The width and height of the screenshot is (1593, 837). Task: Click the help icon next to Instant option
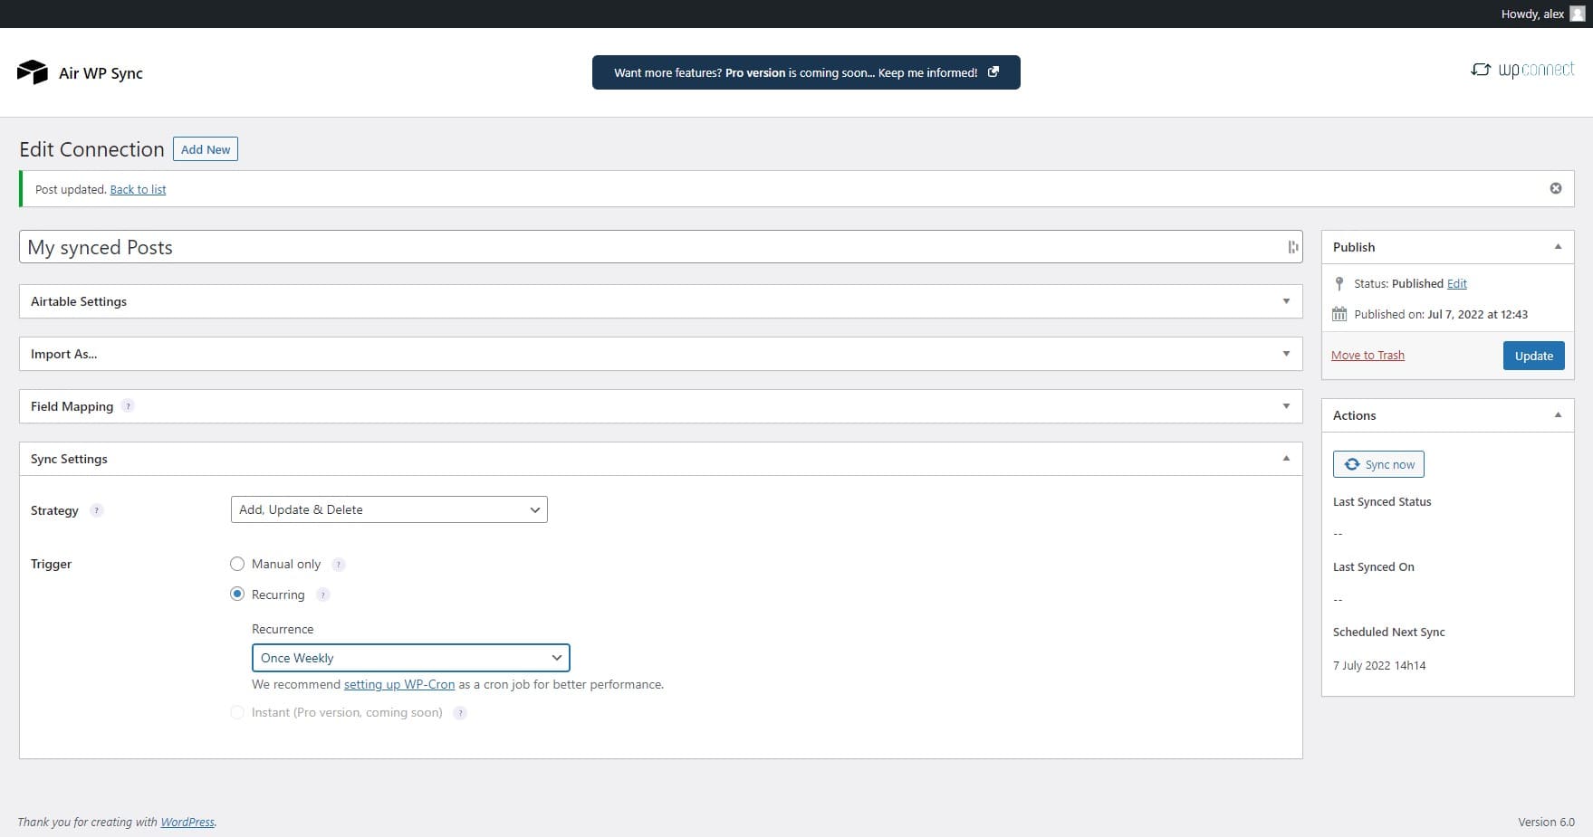[460, 713]
